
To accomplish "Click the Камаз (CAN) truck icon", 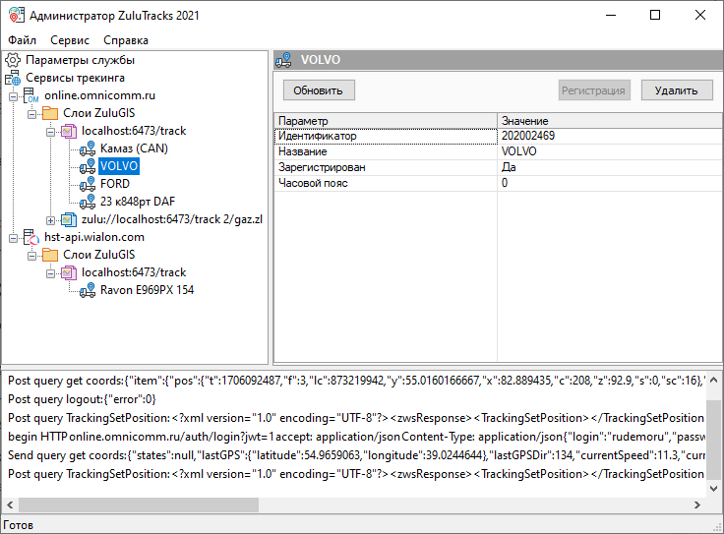I will pos(87,148).
